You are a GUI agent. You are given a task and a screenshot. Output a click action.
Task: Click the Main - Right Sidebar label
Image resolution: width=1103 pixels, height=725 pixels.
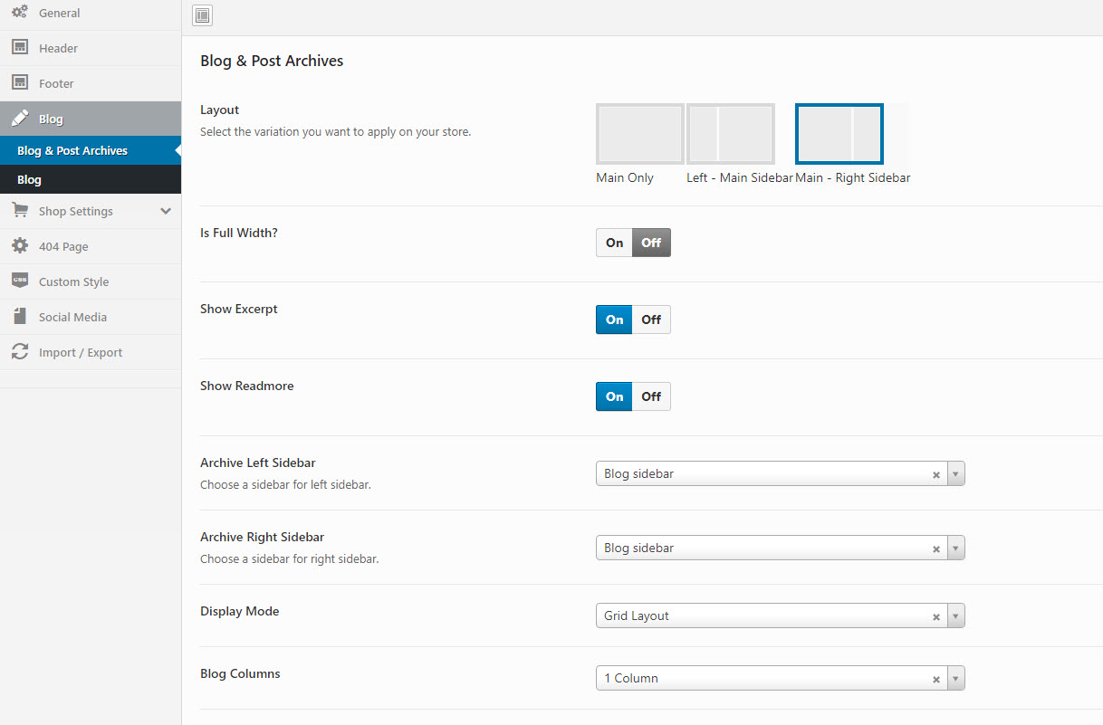pyautogui.click(x=853, y=177)
